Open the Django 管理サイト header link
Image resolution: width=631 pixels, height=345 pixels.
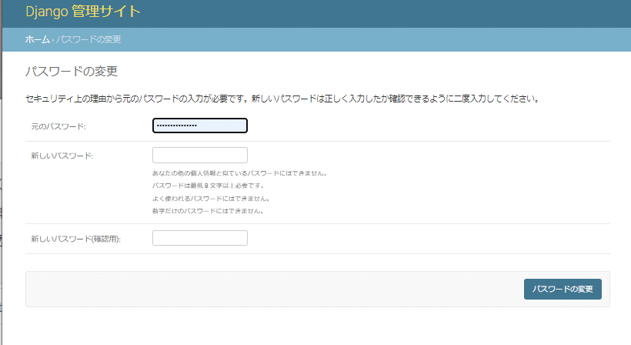[x=83, y=12]
